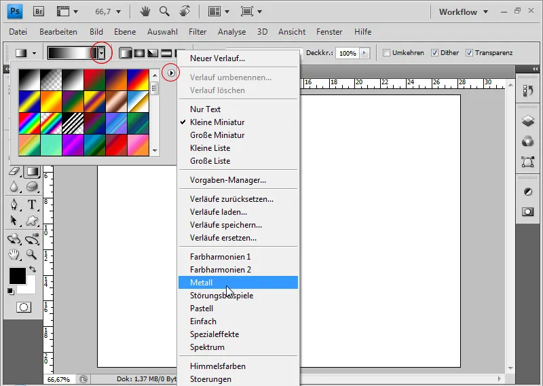The image size is (543, 386).
Task: Open the tool preset picker dropdown
Action: pos(34,53)
